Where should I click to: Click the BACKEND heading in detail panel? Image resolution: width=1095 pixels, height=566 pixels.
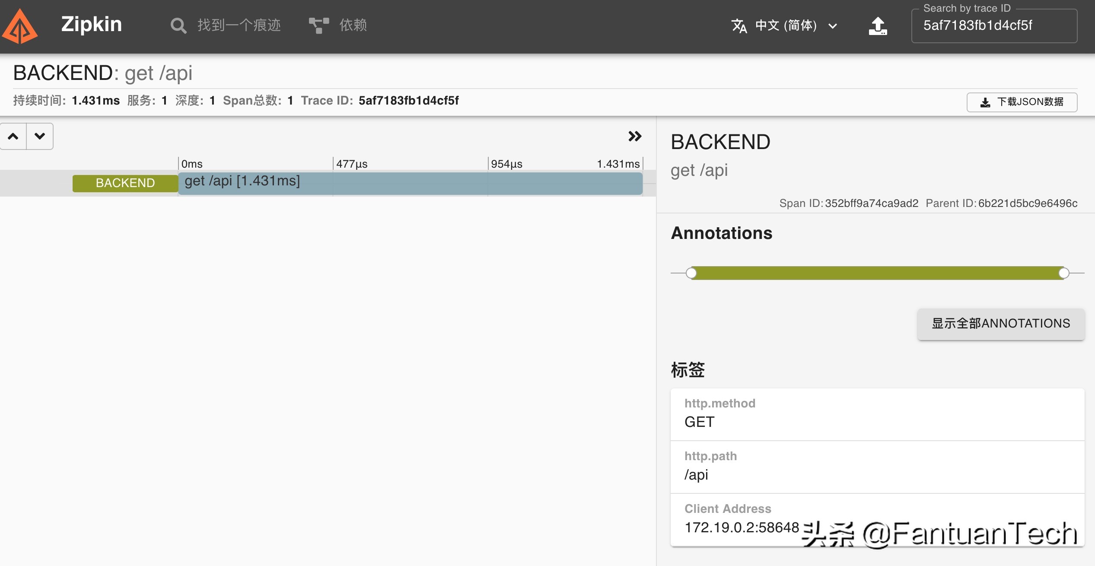720,142
